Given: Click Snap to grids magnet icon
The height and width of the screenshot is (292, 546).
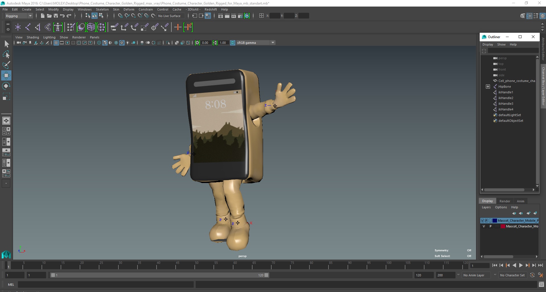Looking at the screenshot, I should pyautogui.click(x=120, y=16).
